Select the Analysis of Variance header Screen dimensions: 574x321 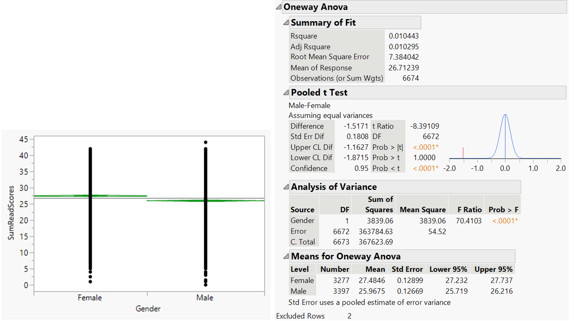pos(334,187)
